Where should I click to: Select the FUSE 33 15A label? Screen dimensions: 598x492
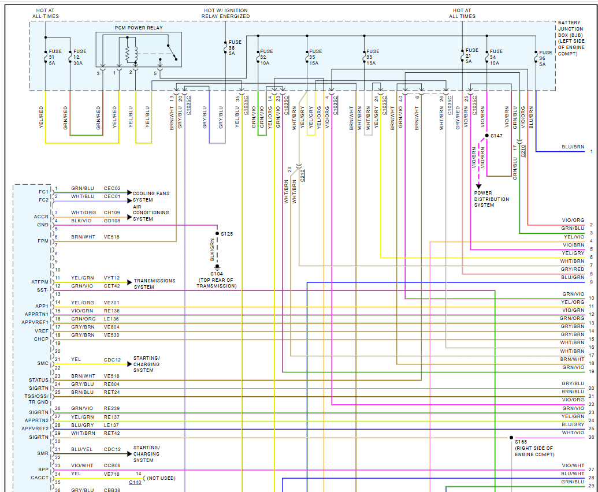[x=372, y=57]
